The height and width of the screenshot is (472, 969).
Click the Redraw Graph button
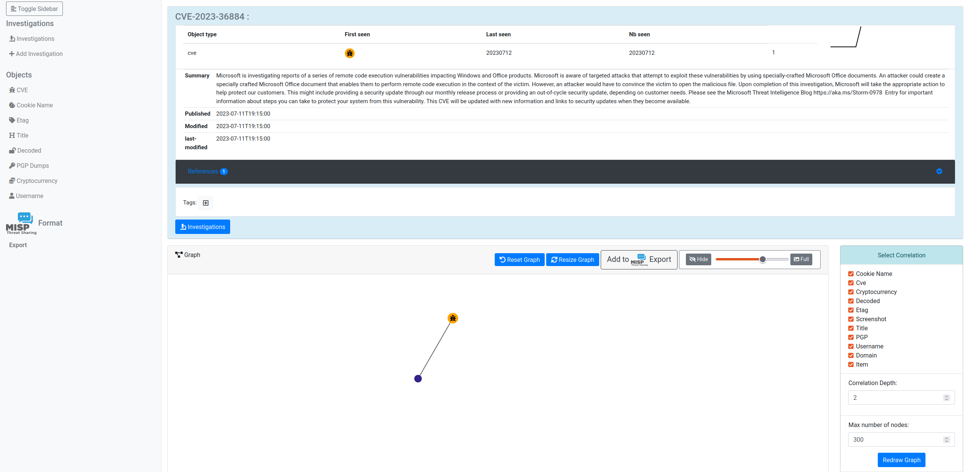902,460
